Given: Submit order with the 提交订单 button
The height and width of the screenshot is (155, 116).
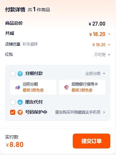Looking at the screenshot, I should pyautogui.click(x=92, y=141).
